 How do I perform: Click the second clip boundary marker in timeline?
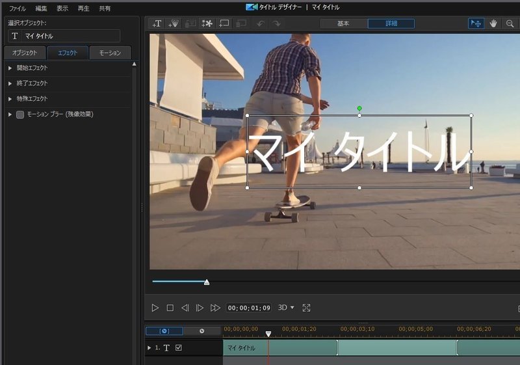point(457,347)
